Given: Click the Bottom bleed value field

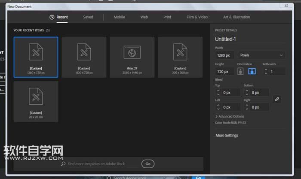Looking at the screenshot, I should click(x=260, y=93).
